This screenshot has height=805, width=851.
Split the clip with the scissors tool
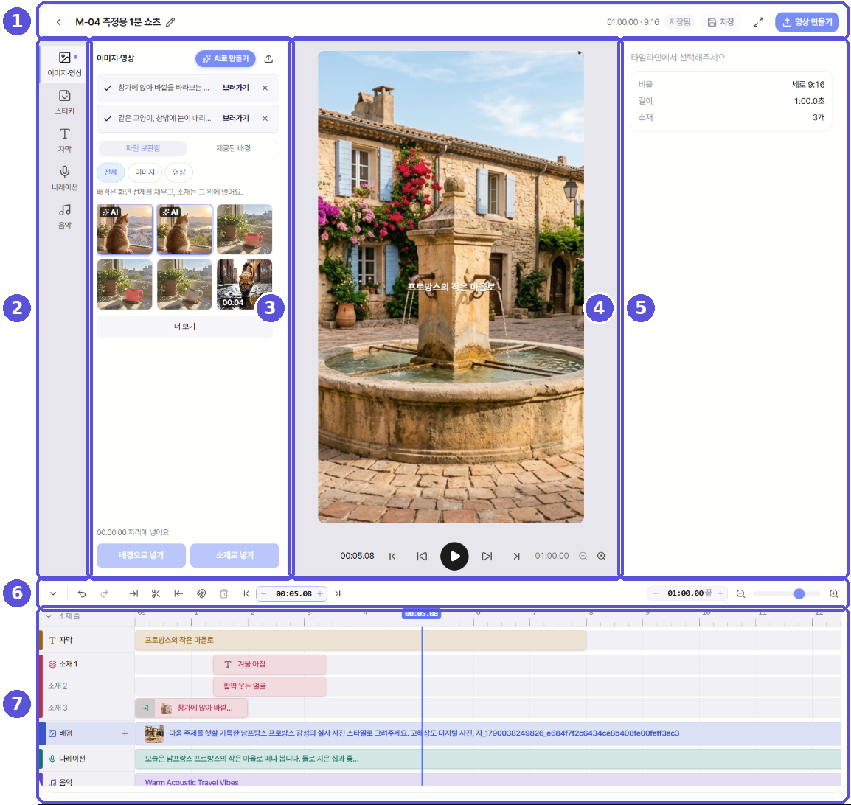156,594
